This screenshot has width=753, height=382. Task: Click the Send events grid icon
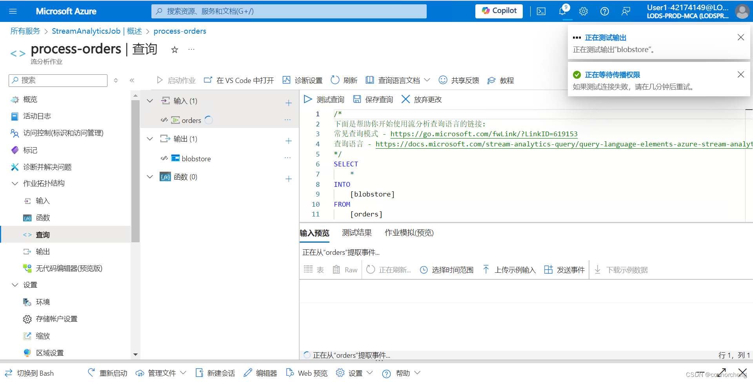(548, 269)
